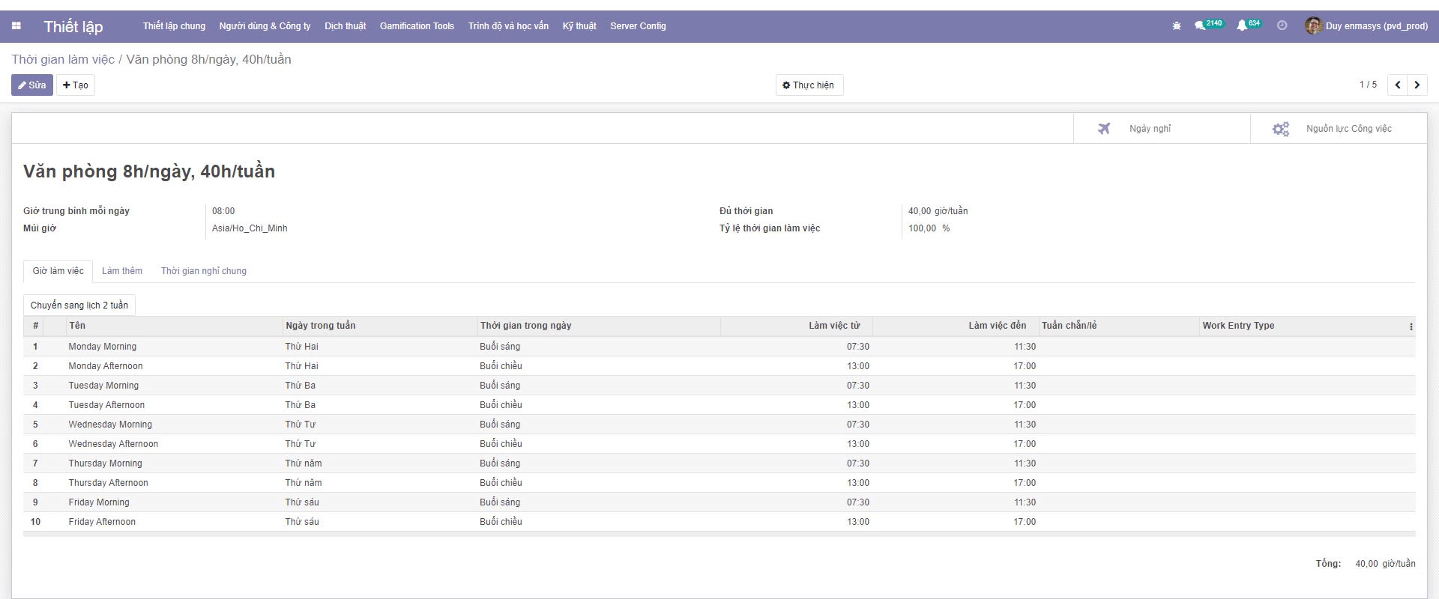Click the airplane Ngày nghỉ icon
This screenshot has height=599, width=1439.
pos(1104,129)
